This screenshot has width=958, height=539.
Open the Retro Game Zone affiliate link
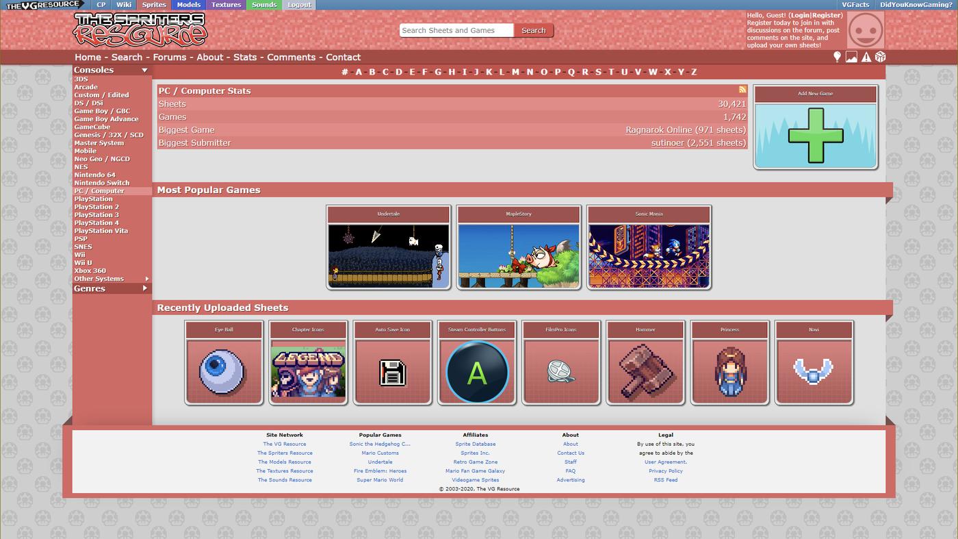point(476,462)
